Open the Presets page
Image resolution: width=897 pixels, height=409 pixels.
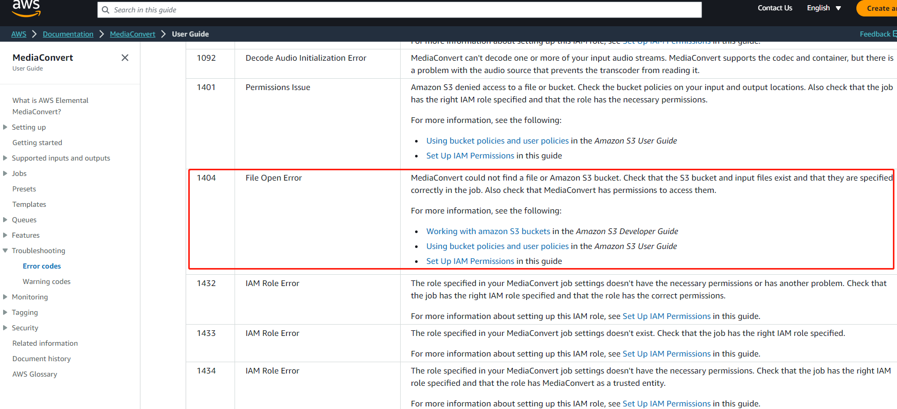point(24,189)
